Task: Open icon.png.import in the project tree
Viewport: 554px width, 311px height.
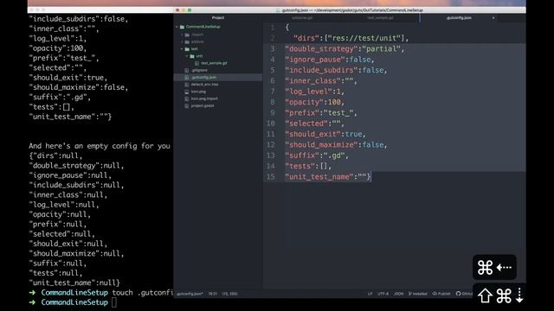Action: click(204, 98)
